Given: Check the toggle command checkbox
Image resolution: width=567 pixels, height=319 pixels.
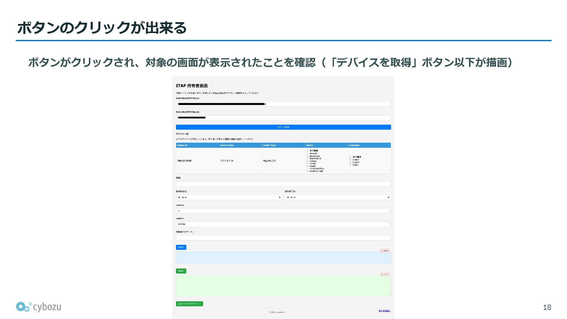Looking at the screenshot, I should [x=351, y=165].
